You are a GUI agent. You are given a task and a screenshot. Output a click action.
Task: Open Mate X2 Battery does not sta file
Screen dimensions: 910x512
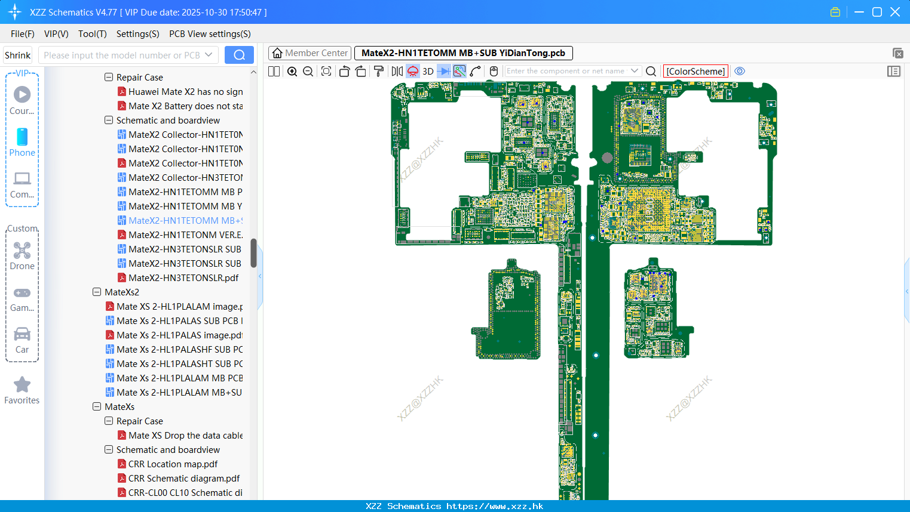point(180,106)
